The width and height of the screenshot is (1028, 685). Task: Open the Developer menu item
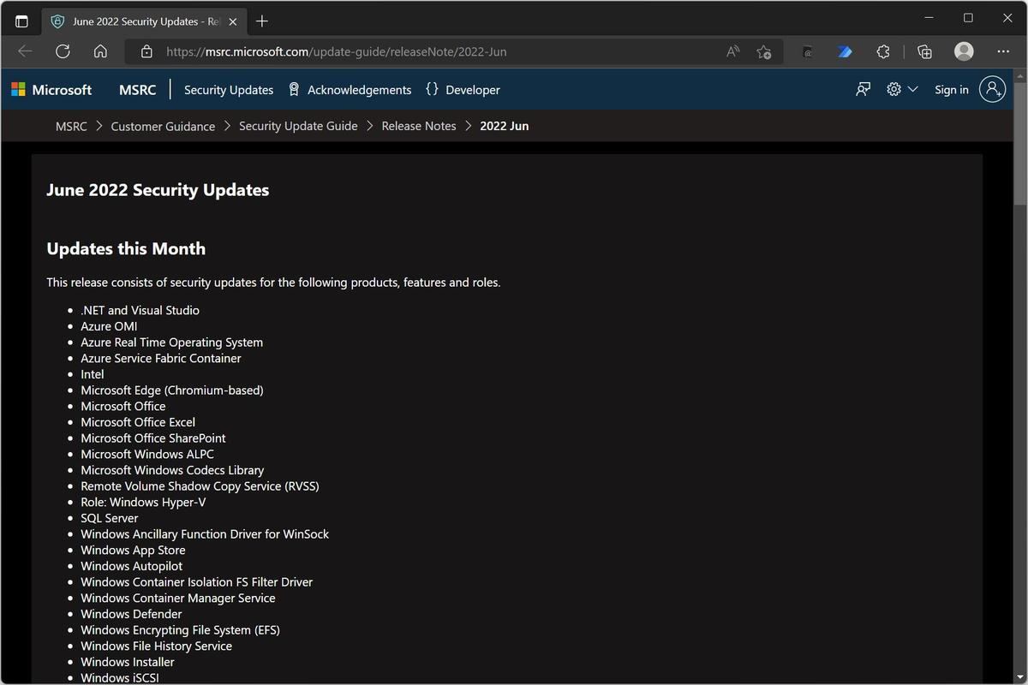[463, 90]
